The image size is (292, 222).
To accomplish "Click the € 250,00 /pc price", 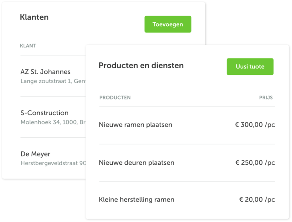I will pos(255,163).
